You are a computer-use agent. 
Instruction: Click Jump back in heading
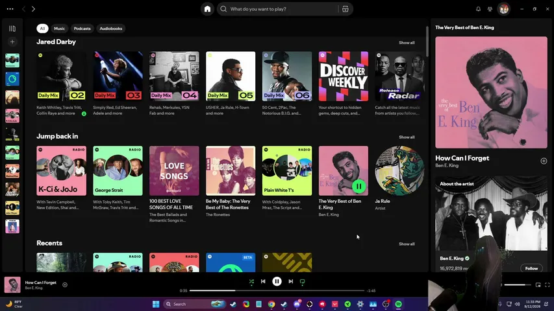(57, 136)
